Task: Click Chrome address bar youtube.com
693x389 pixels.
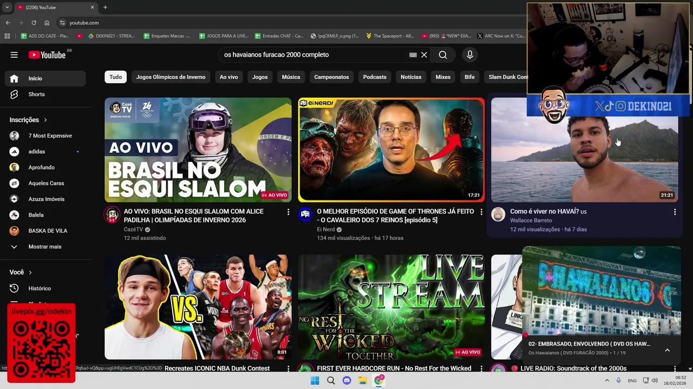Action: pos(84,23)
